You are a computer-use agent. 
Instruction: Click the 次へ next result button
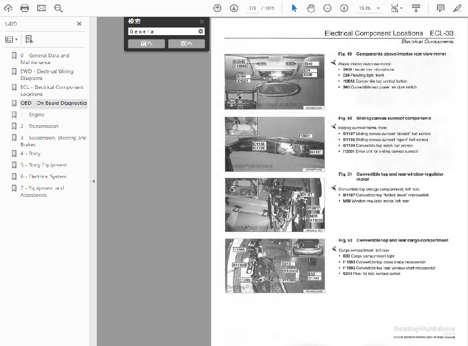click(x=186, y=44)
